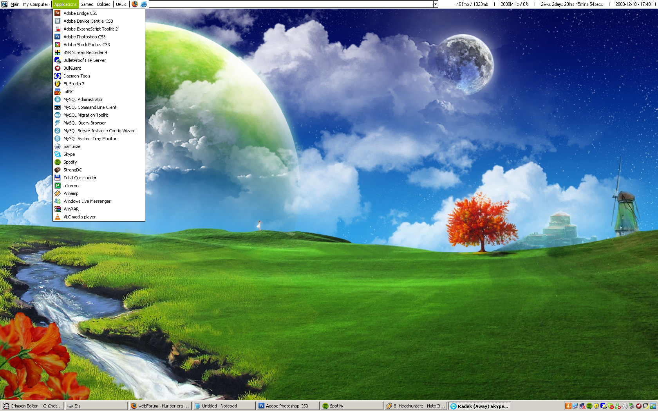Launch WinRAR from the menu
Viewport: 658px width, 411px height.
[99, 209]
